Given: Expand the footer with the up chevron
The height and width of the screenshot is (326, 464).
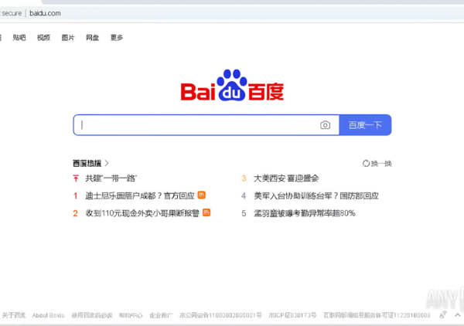Looking at the screenshot, I should coord(458,315).
